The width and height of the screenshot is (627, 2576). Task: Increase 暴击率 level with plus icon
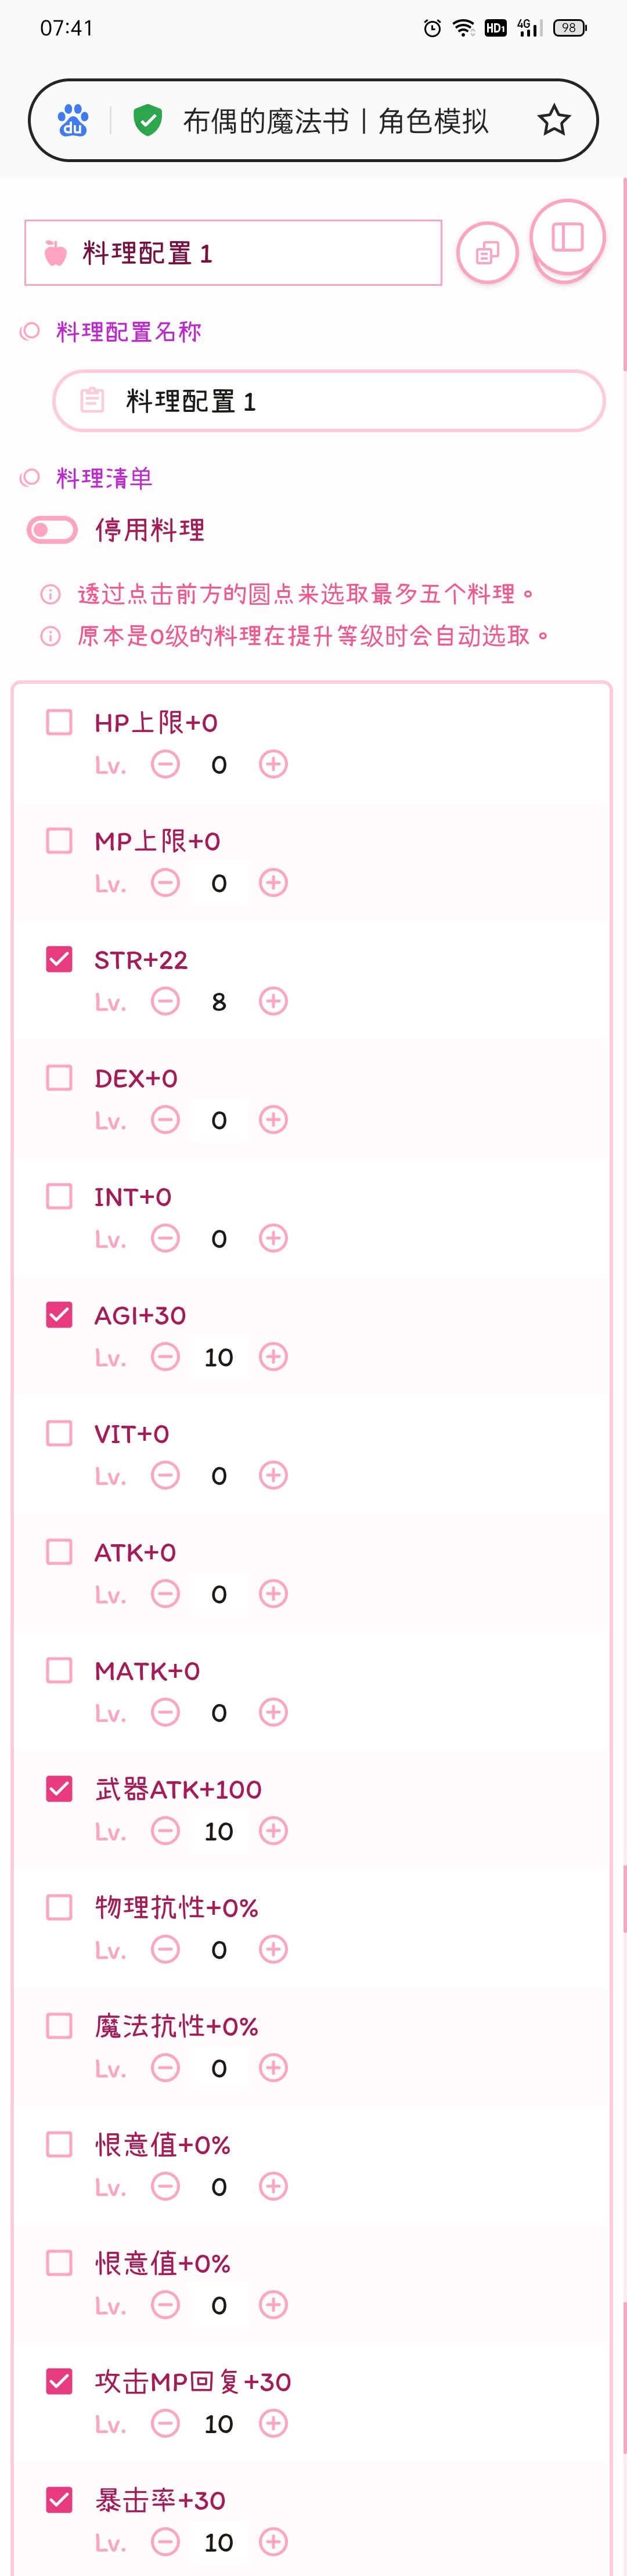click(x=273, y=2541)
